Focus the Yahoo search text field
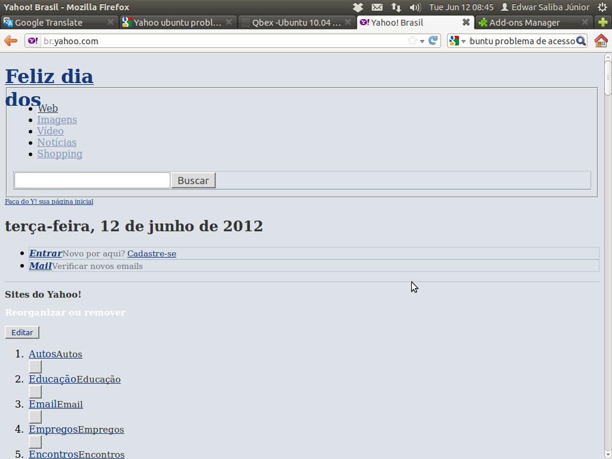Image resolution: width=612 pixels, height=459 pixels. (x=92, y=180)
